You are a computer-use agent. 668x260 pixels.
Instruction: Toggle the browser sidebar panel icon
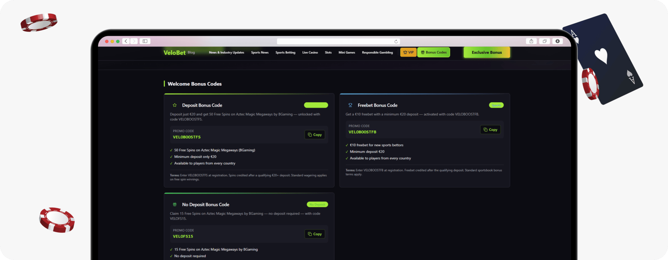(145, 41)
